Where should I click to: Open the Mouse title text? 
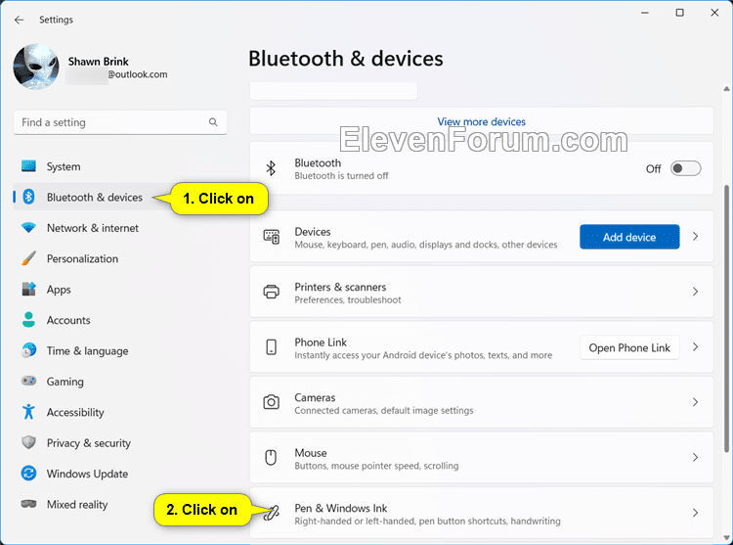tap(311, 453)
